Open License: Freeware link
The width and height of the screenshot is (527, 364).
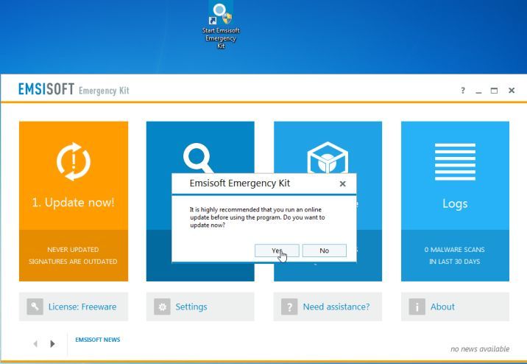click(x=82, y=307)
